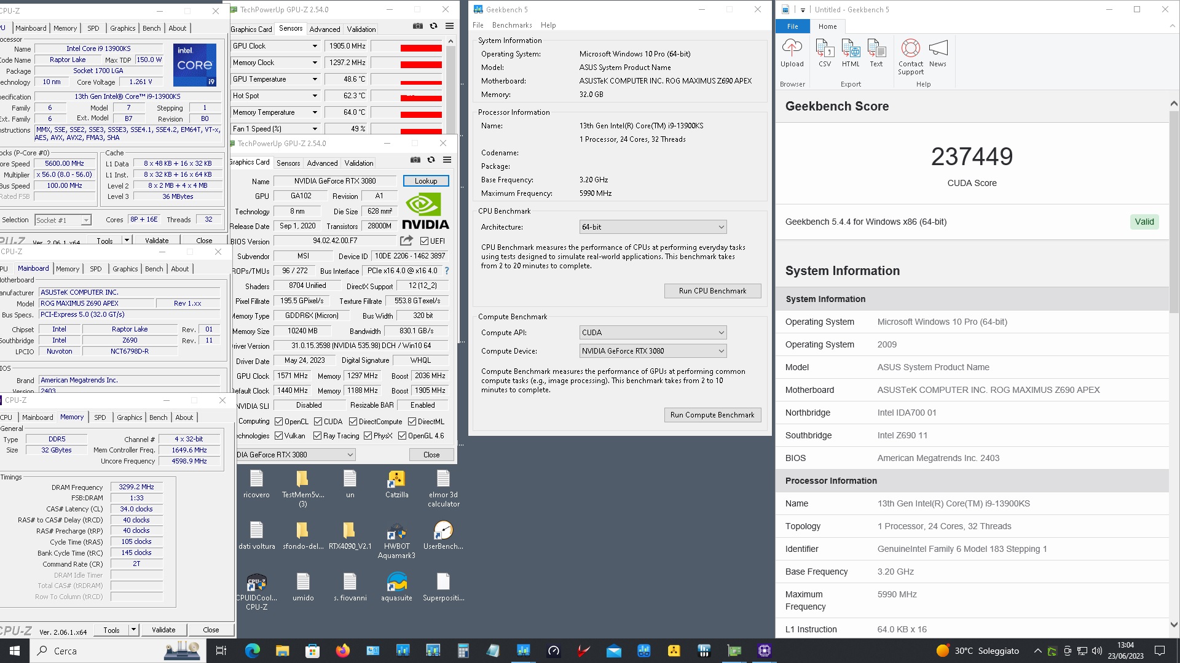
Task: Open HWBOT Aquamark3 desktop shortcut
Action: [396, 541]
